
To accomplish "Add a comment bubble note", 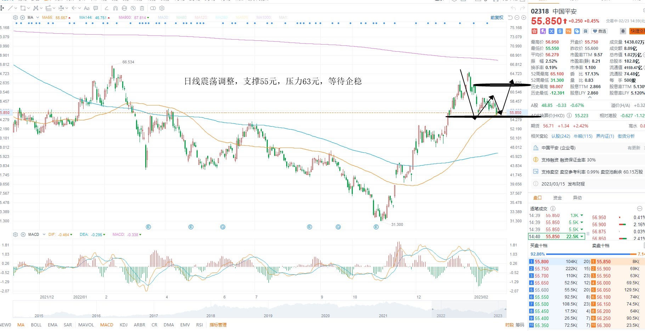I will point(96,8).
